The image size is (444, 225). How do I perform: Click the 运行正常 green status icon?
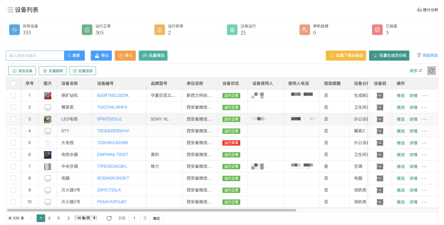[x=87, y=30]
